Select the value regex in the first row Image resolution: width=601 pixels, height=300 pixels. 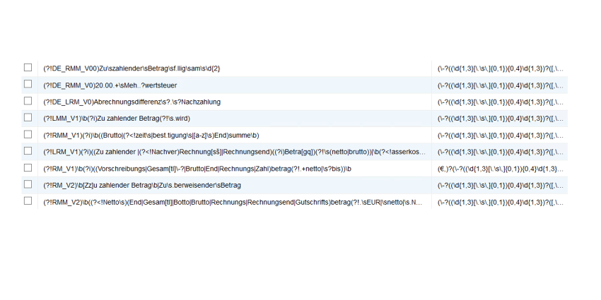click(x=500, y=69)
